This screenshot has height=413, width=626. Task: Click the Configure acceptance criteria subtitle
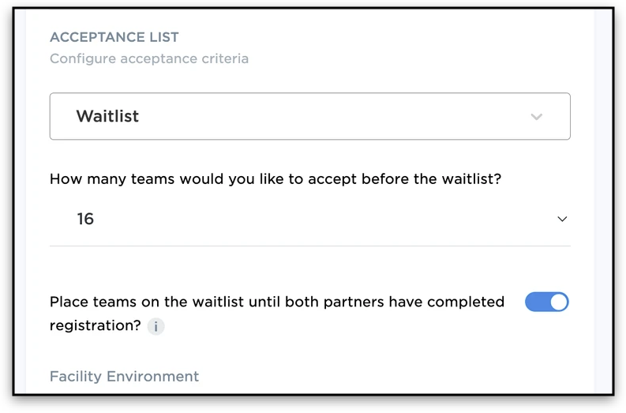[x=149, y=58]
